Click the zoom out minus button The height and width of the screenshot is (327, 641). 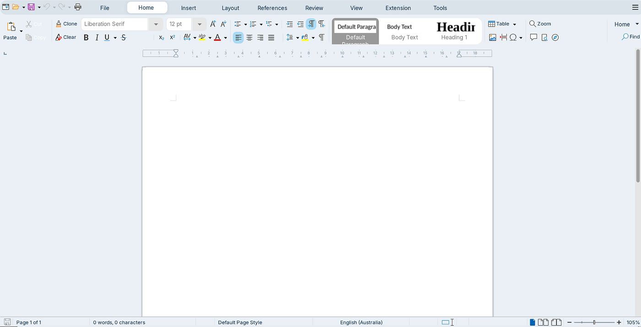pyautogui.click(x=570, y=322)
